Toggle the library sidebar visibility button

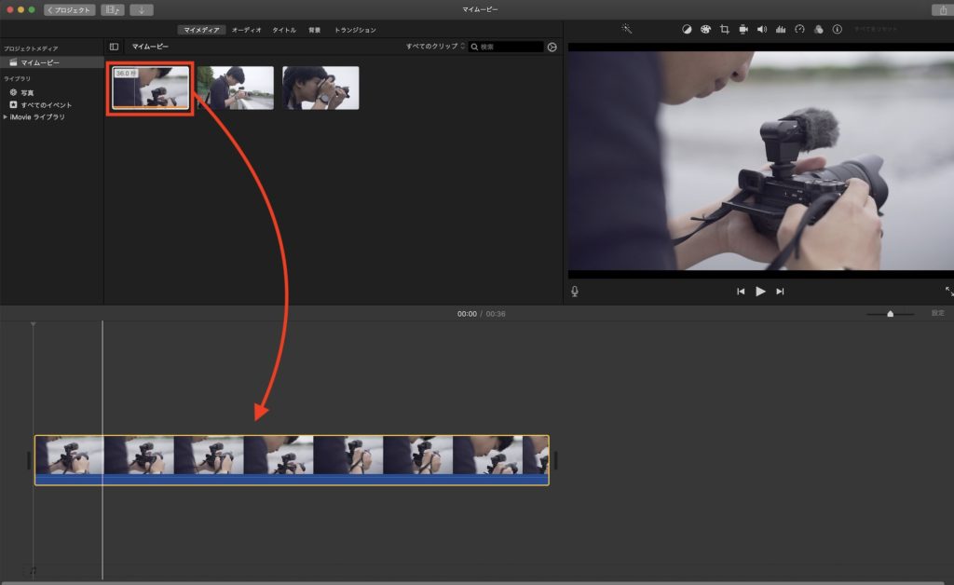click(114, 47)
